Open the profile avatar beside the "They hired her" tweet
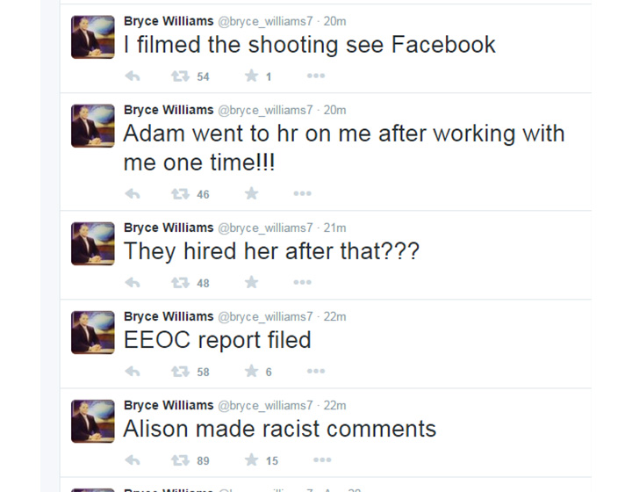Viewport: 632px width, 492px height. pyautogui.click(x=93, y=243)
